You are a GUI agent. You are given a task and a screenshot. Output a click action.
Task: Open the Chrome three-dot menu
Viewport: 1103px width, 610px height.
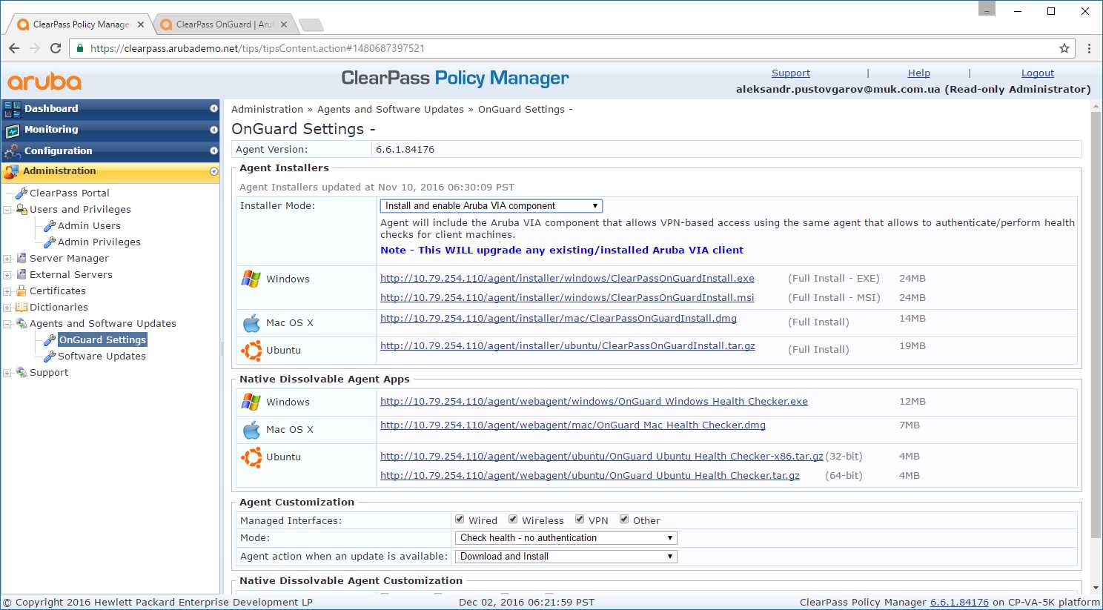tap(1089, 48)
